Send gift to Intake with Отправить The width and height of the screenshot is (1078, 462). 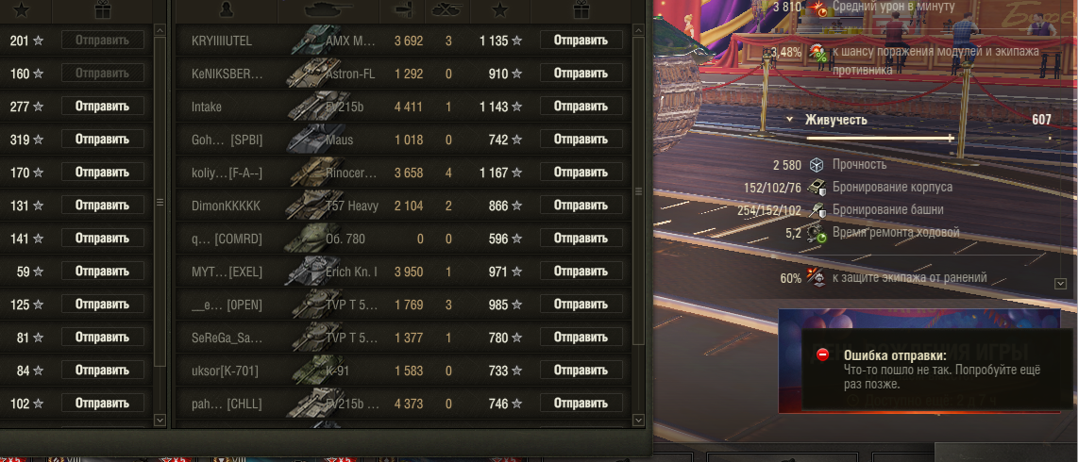click(x=581, y=107)
